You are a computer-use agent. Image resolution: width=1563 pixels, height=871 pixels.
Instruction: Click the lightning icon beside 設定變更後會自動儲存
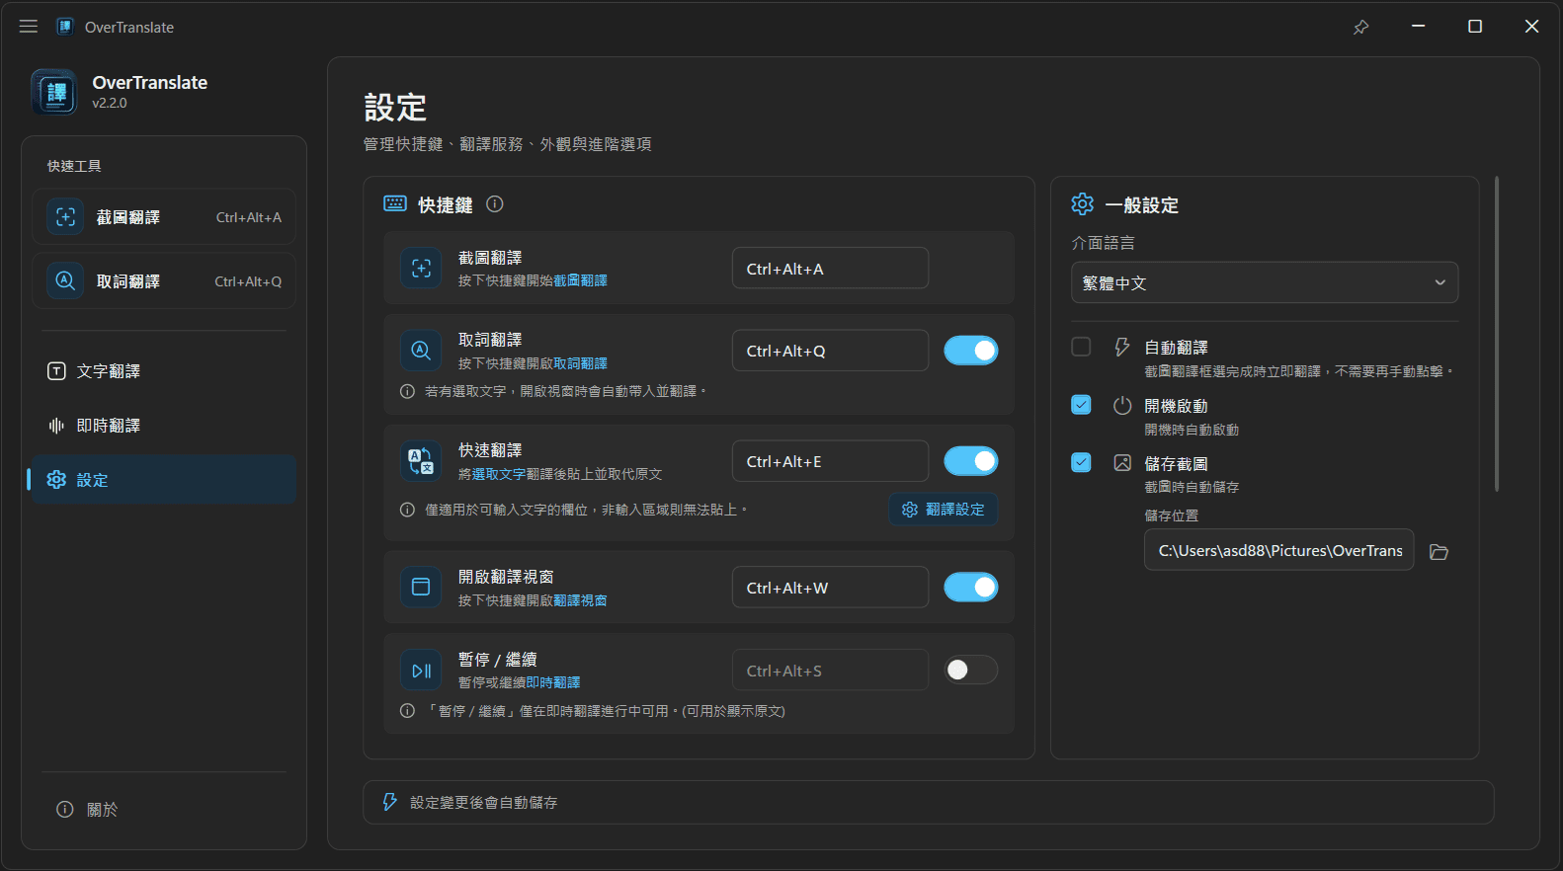390,802
